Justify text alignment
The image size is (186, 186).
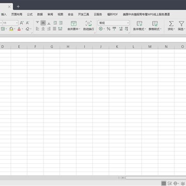click(x=54, y=29)
